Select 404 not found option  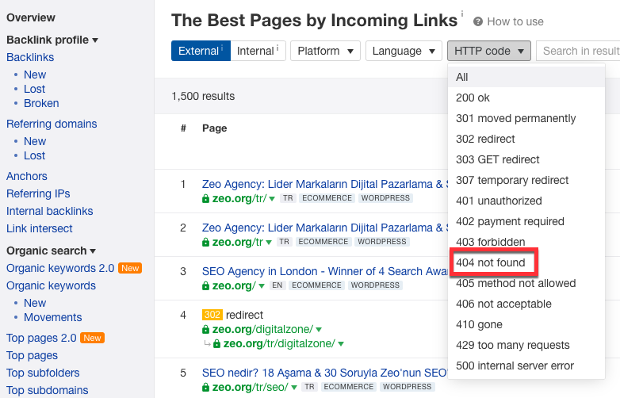(x=526, y=262)
